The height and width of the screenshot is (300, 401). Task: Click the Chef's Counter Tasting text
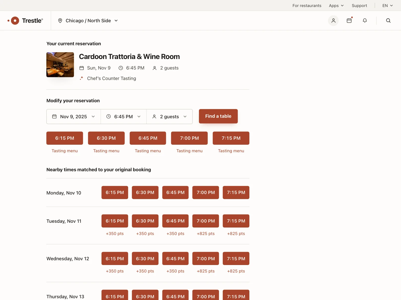(x=112, y=78)
